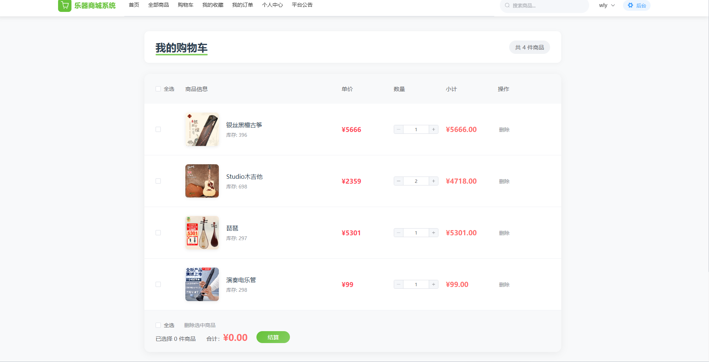Click 删除选中商品 link

199,325
